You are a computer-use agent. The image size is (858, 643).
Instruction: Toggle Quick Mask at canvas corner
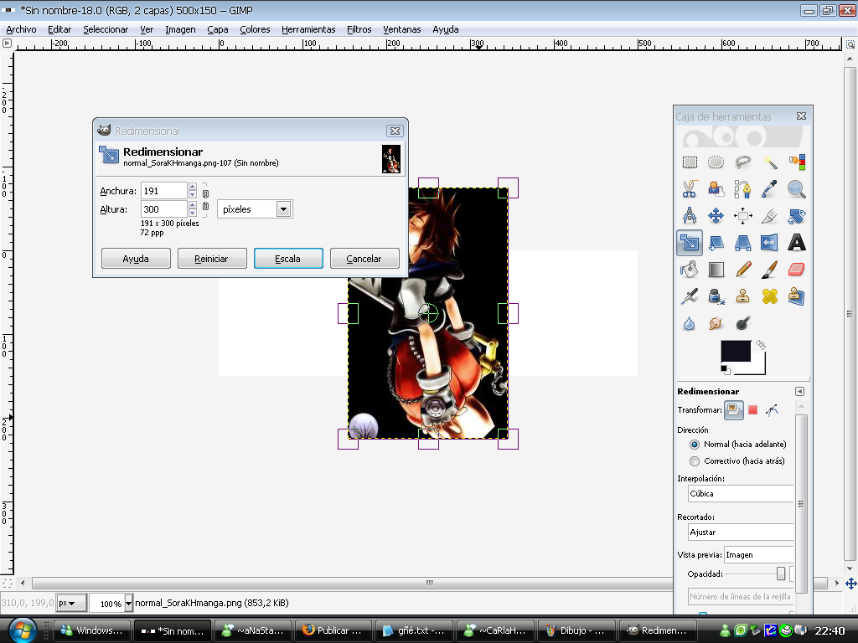7,584
